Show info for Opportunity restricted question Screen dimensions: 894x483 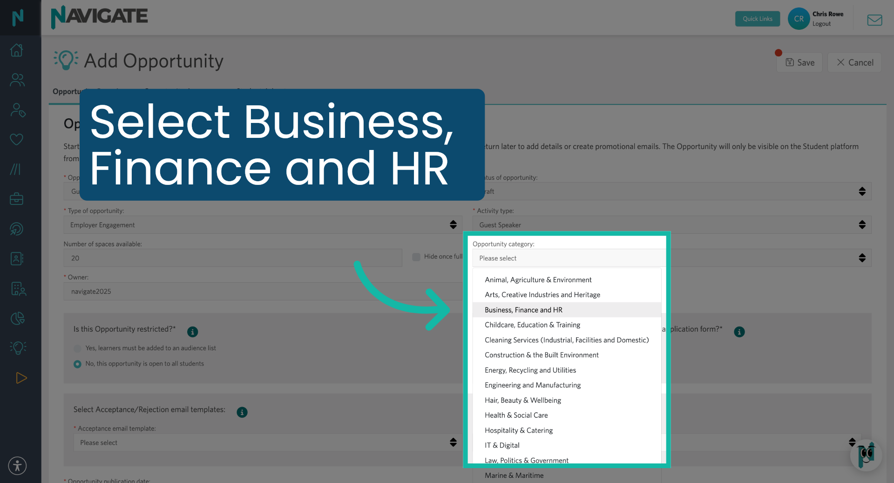[x=192, y=332]
